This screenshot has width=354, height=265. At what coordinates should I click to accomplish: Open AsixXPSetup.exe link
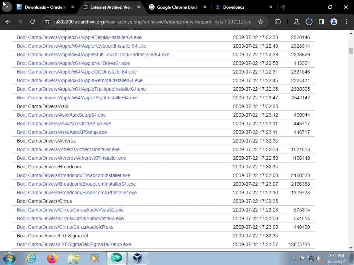(62, 132)
